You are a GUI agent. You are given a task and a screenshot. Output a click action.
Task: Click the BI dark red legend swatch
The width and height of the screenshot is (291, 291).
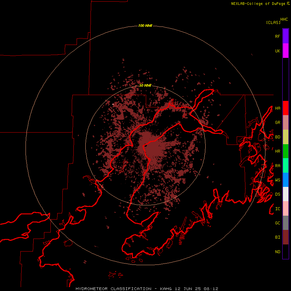tap(286, 237)
